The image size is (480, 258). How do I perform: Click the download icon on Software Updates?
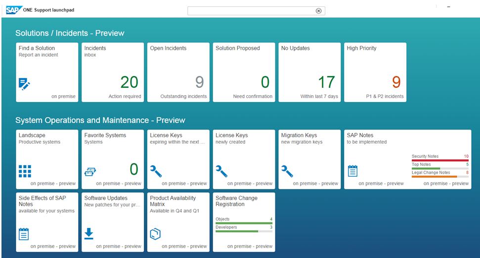pos(89,233)
